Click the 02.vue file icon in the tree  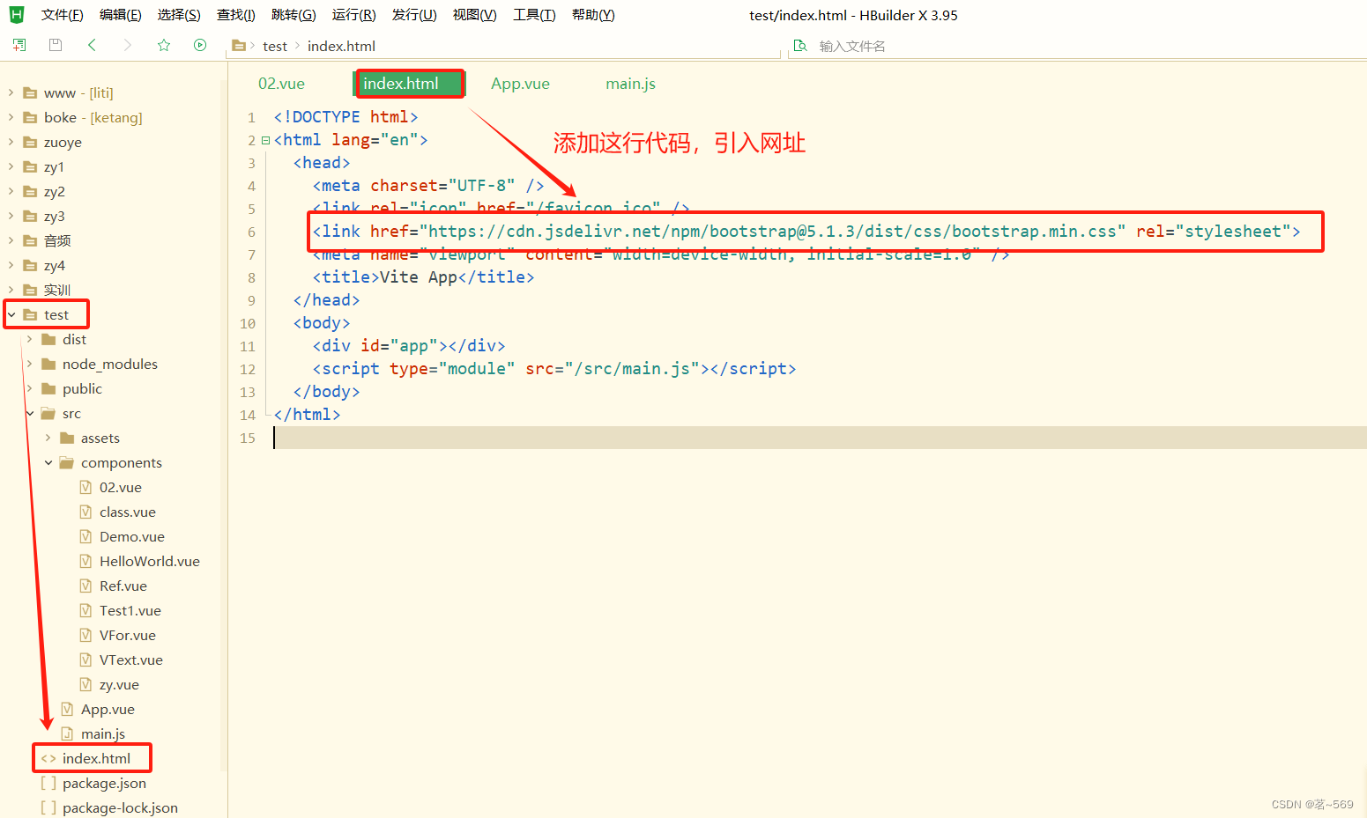pyautogui.click(x=85, y=487)
